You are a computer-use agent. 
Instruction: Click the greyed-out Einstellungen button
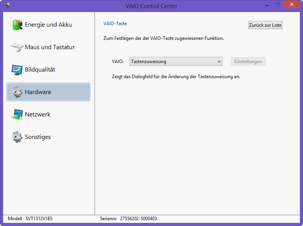pyautogui.click(x=248, y=62)
